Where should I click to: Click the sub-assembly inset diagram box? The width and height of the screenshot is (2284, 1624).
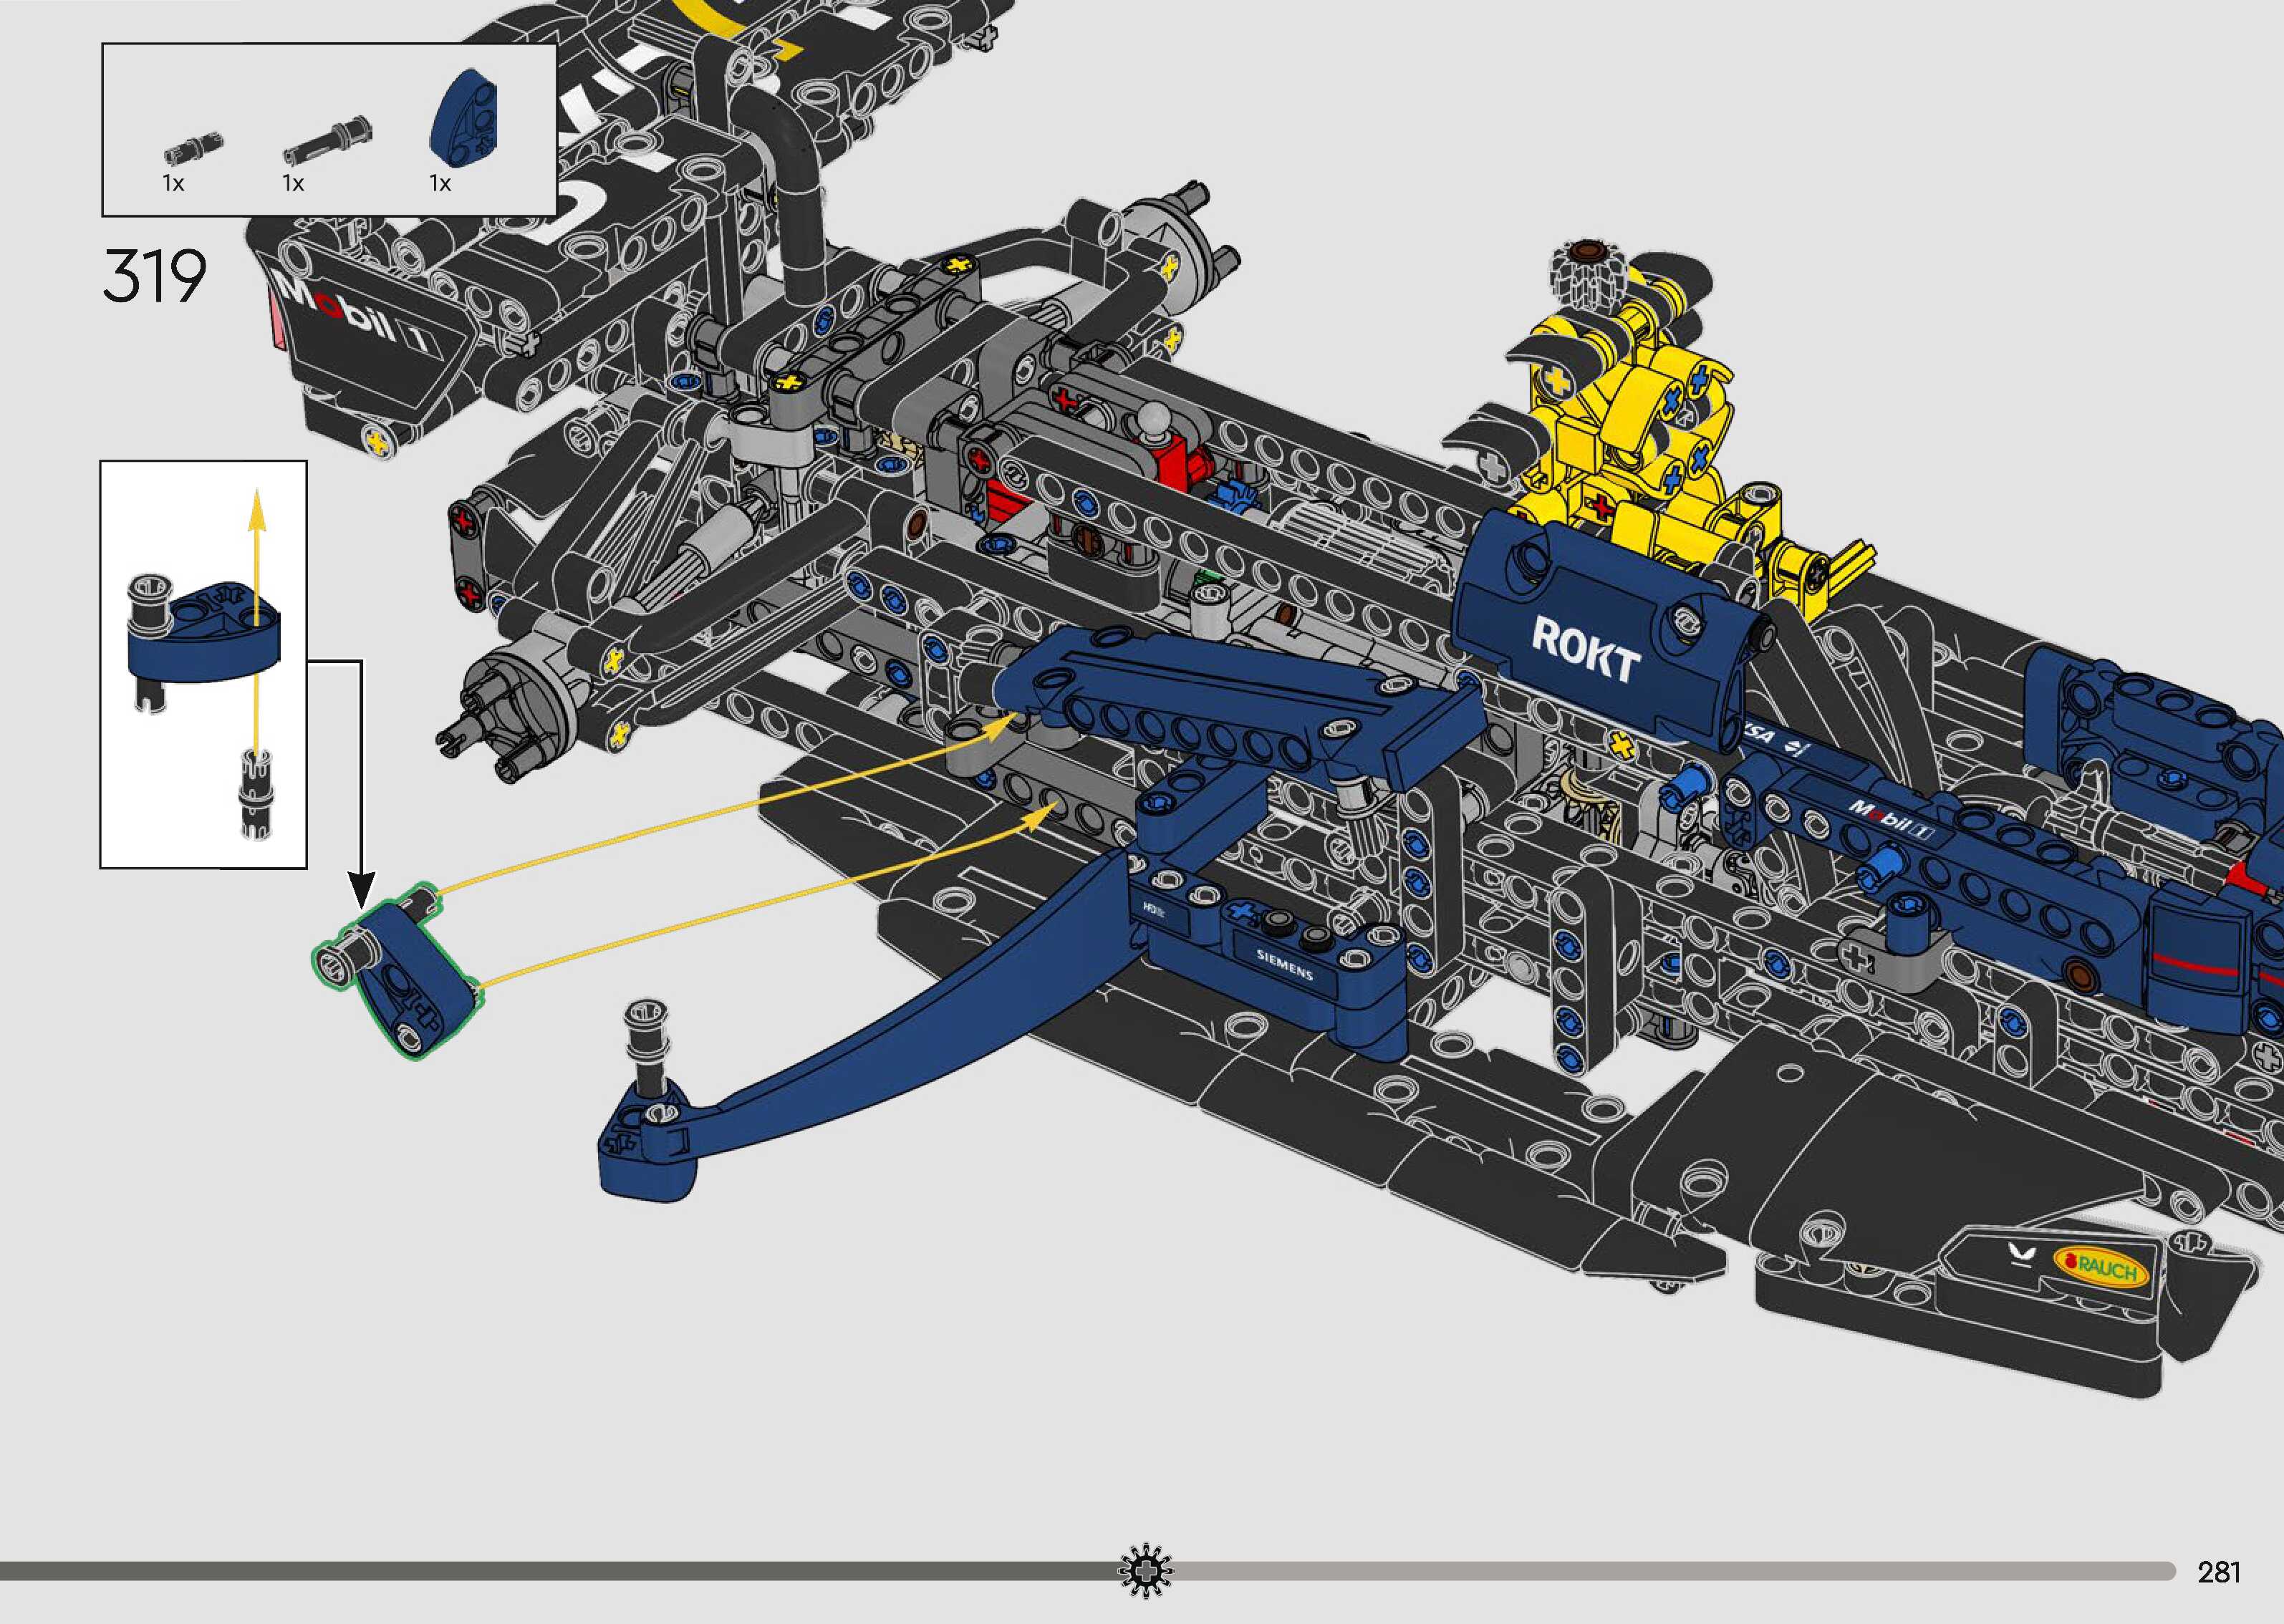203,664
